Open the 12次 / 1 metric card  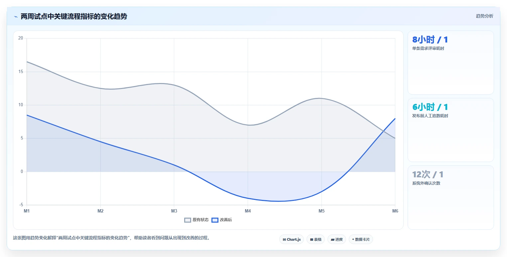click(x=450, y=197)
